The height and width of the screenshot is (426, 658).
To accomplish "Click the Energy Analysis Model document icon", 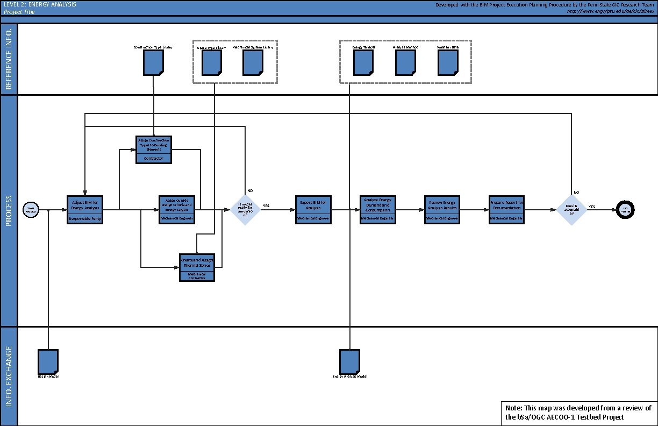I will [350, 361].
